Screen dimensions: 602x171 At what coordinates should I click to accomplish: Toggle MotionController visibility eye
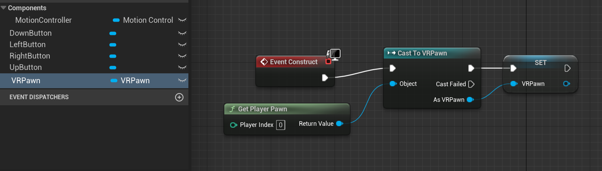point(182,20)
